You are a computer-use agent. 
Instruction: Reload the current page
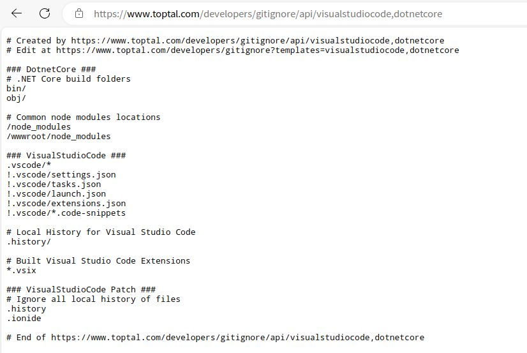click(x=45, y=13)
